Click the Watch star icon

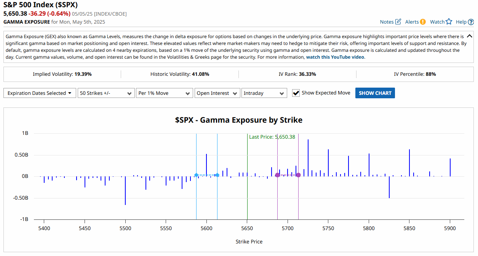449,22
